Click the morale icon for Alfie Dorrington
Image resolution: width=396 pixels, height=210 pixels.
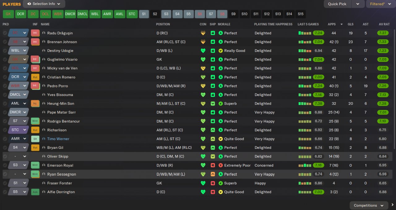[221, 192]
